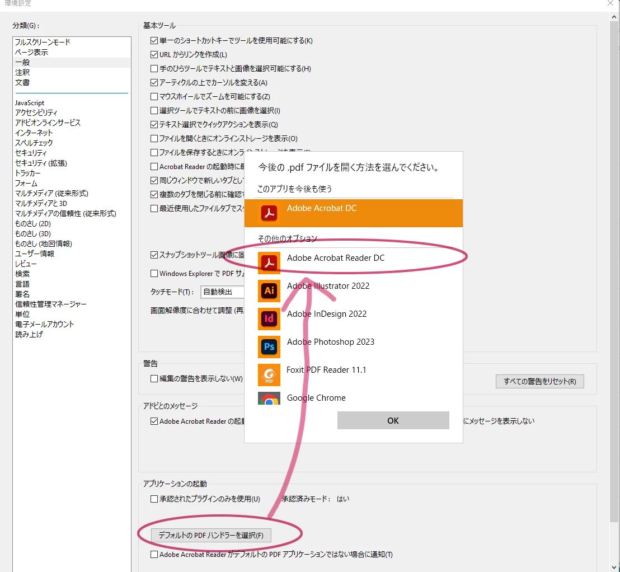Enable 編集の警告を表示しない checkbox
The width and height of the screenshot is (620, 572).
[154, 378]
